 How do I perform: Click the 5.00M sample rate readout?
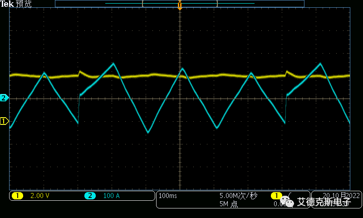[238, 196]
